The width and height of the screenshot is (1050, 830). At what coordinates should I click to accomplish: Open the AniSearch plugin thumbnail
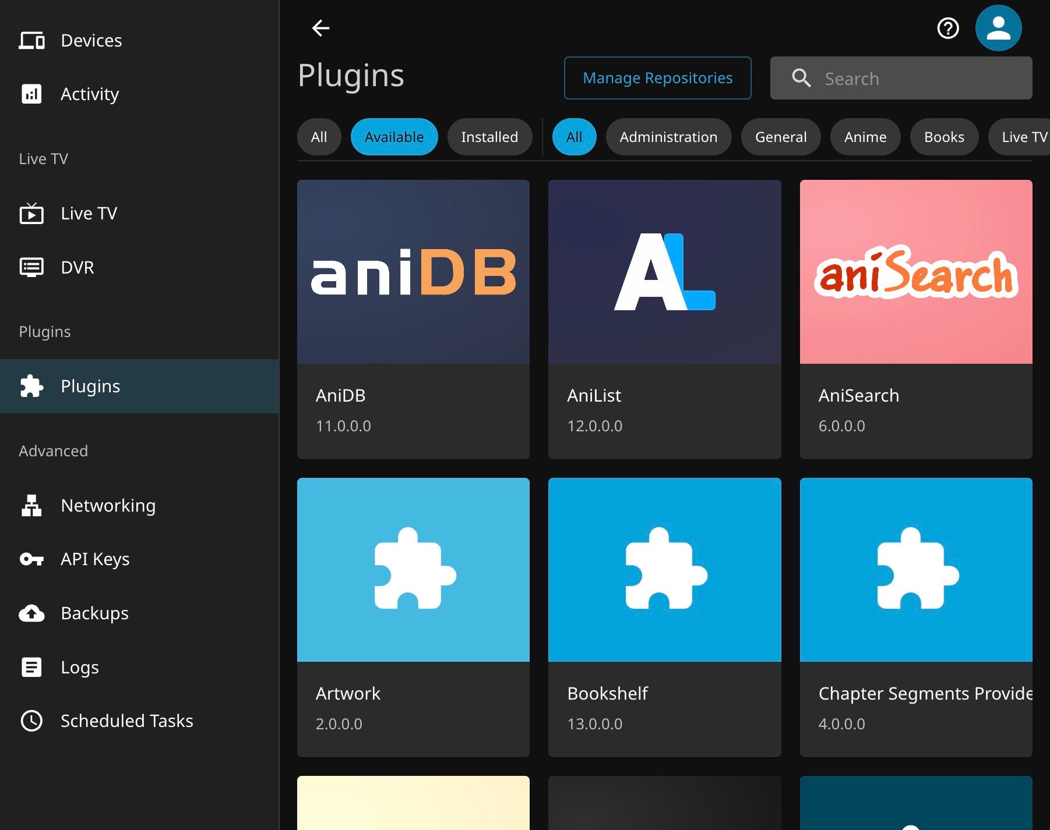916,272
